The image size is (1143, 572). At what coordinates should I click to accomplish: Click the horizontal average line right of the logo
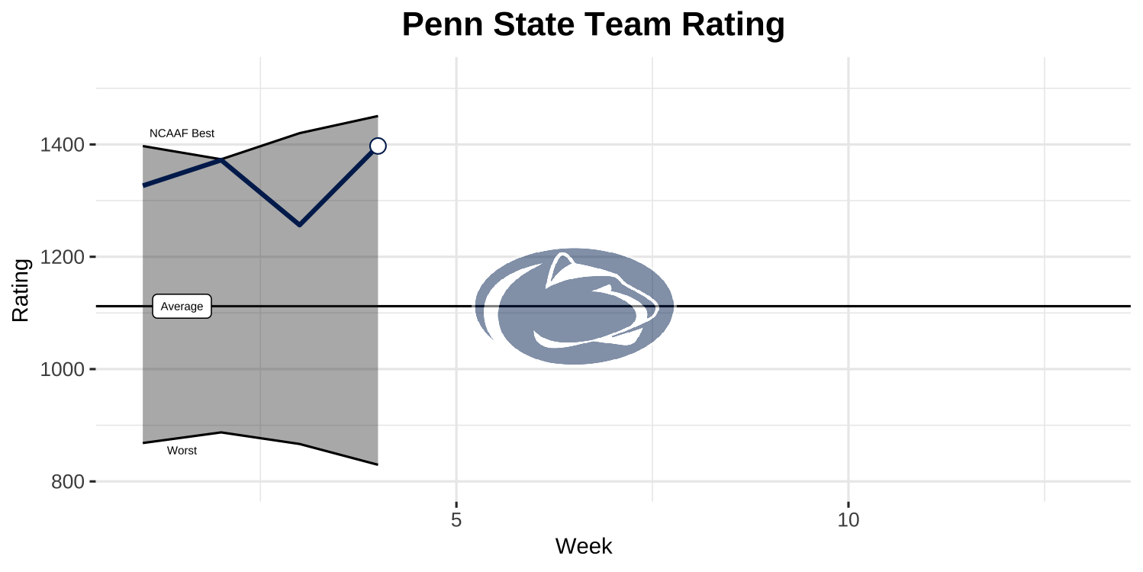pyautogui.click(x=877, y=307)
